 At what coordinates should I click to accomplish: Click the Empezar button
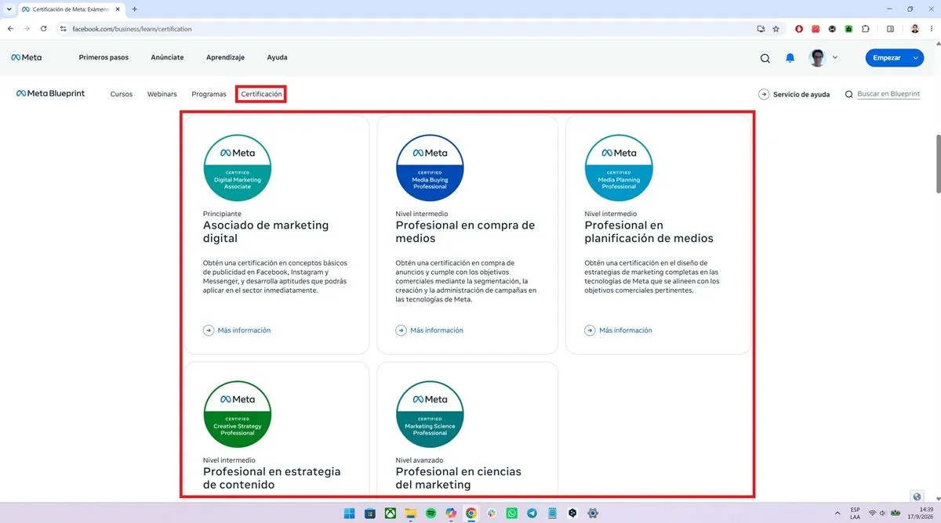(x=886, y=58)
